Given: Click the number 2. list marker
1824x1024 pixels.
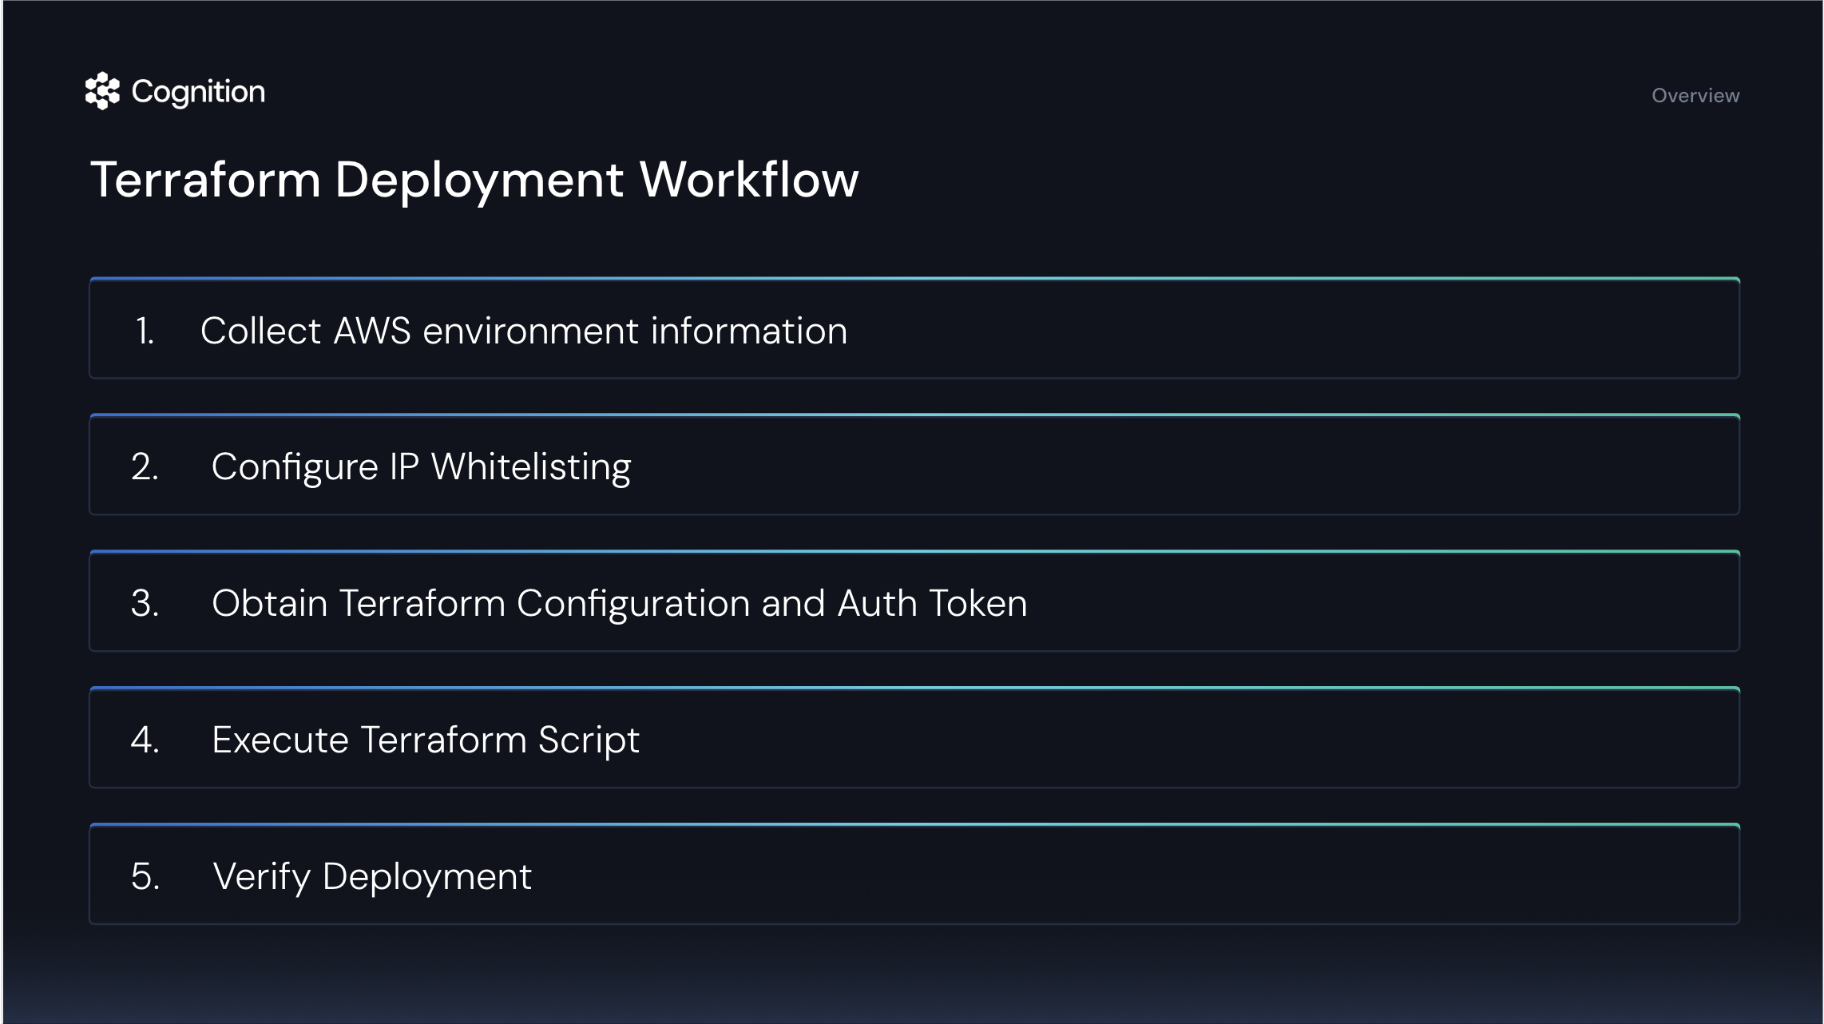Looking at the screenshot, I should [145, 466].
